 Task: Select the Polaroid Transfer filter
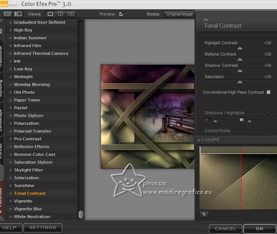coord(33,131)
